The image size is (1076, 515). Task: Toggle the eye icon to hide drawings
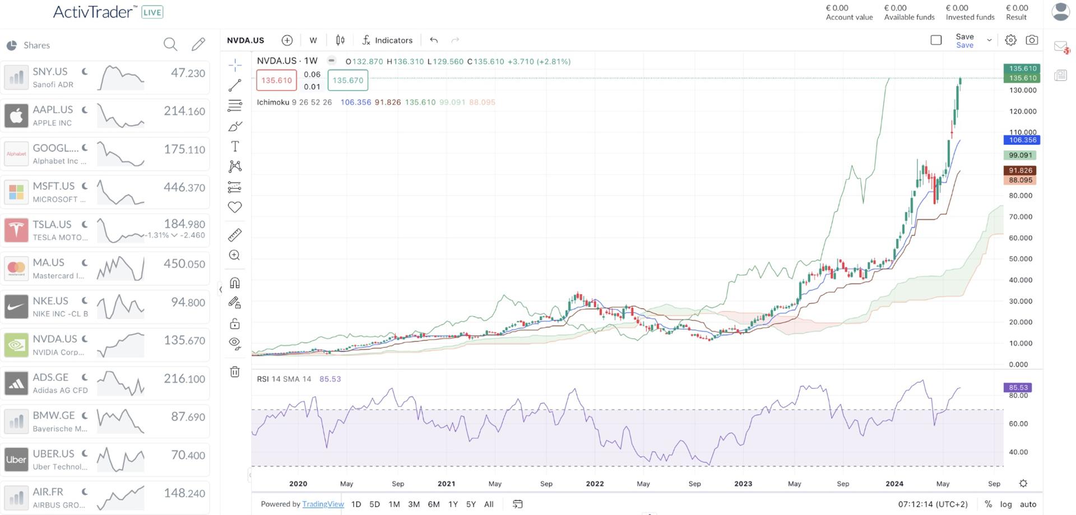(235, 344)
